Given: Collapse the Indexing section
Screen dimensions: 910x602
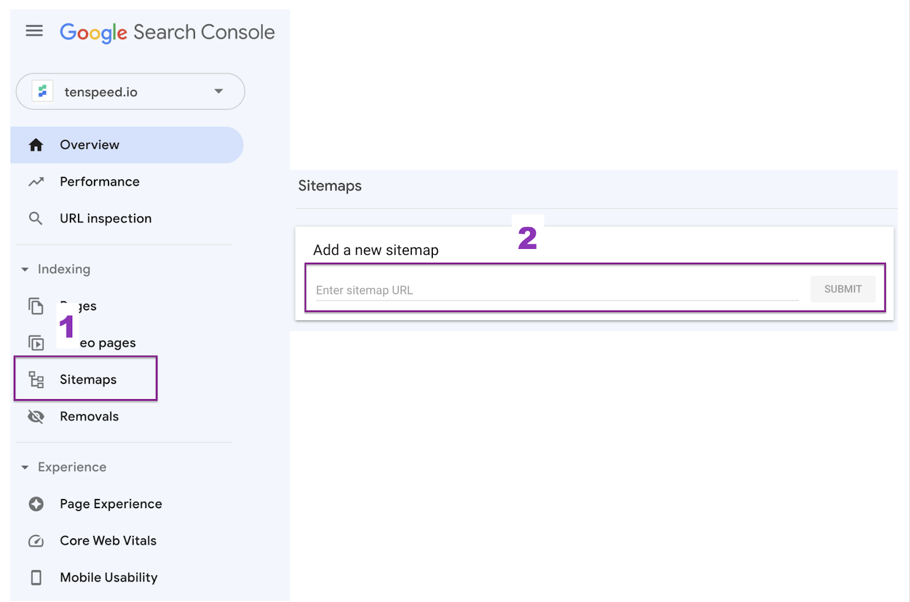Looking at the screenshot, I should coord(25,269).
